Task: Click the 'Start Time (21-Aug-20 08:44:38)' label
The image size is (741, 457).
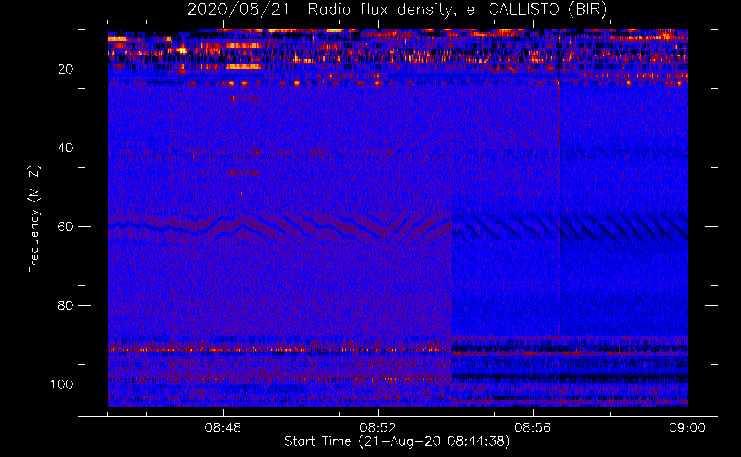Action: coord(397,441)
